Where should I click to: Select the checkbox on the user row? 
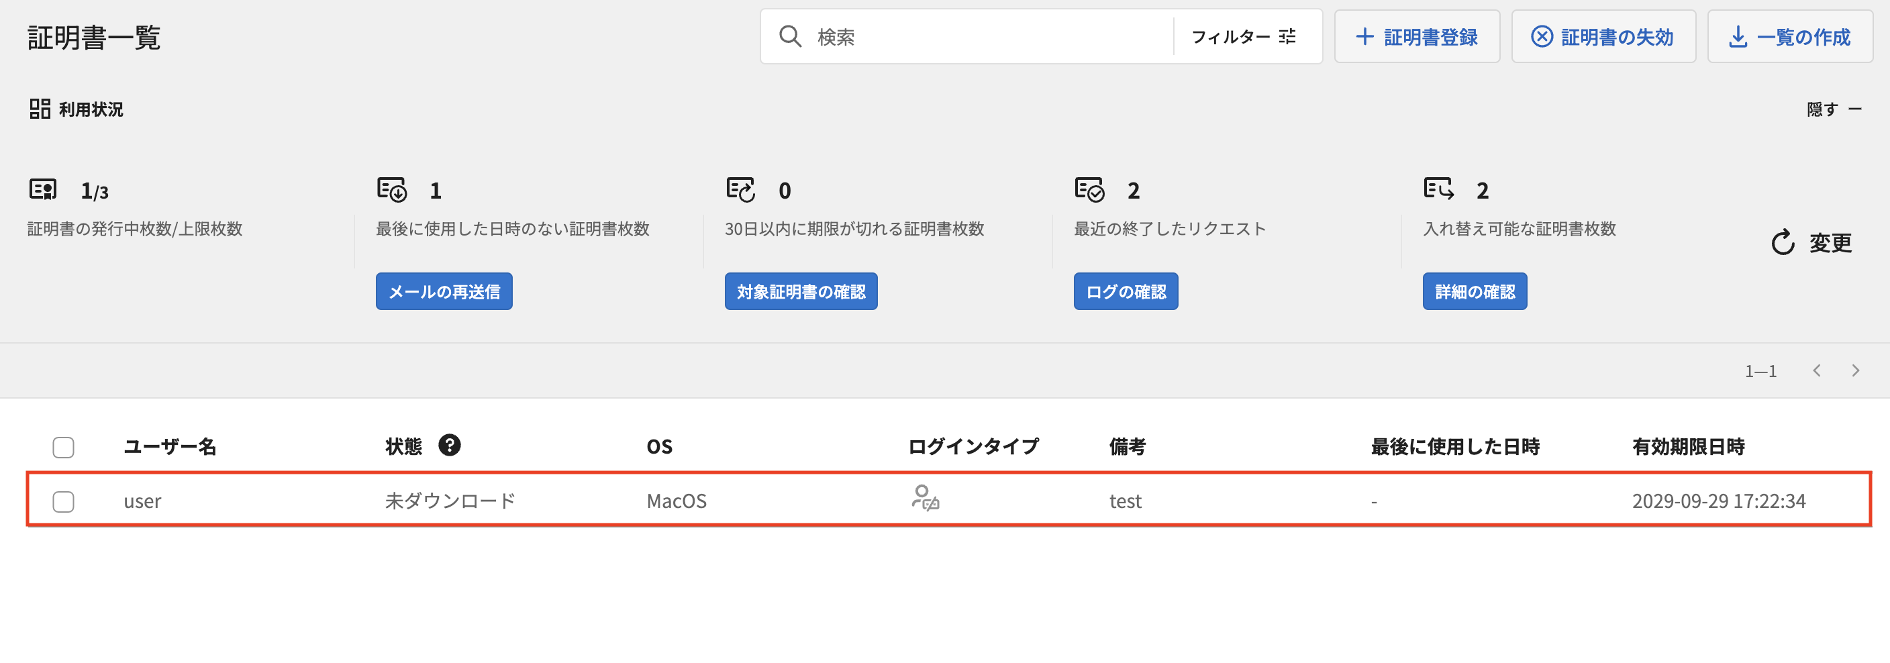pos(64,502)
